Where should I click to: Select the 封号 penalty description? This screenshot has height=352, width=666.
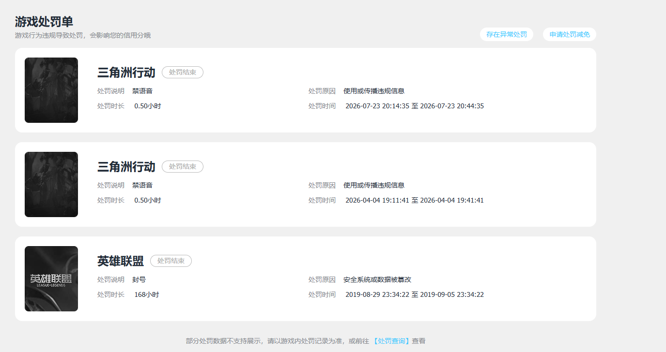coord(139,279)
